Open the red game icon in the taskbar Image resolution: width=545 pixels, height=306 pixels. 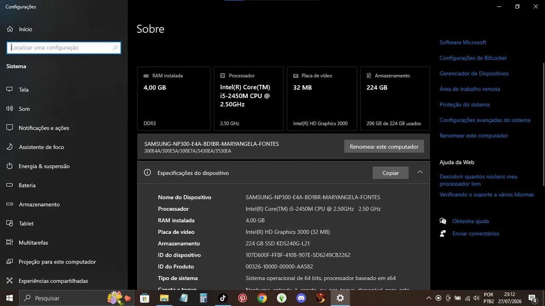[321, 298]
